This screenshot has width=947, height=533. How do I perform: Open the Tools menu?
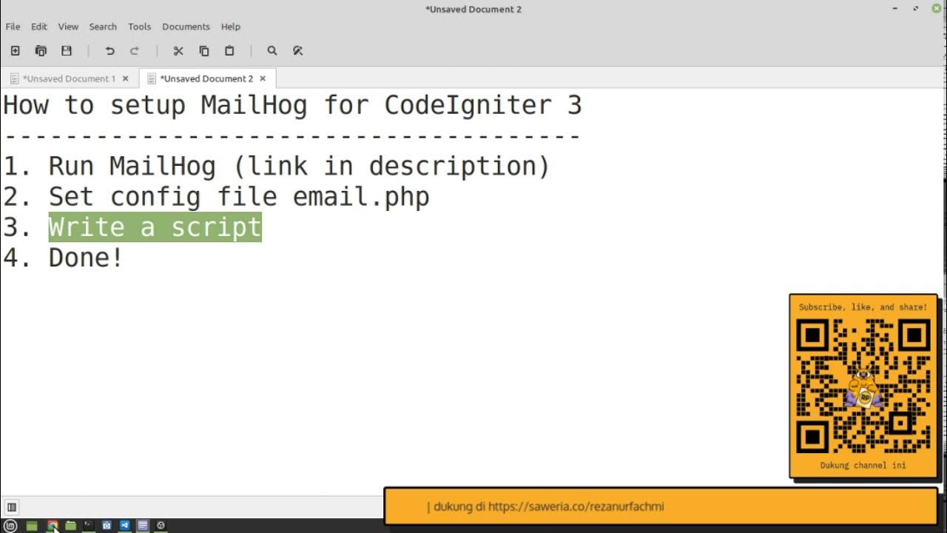[x=139, y=27]
